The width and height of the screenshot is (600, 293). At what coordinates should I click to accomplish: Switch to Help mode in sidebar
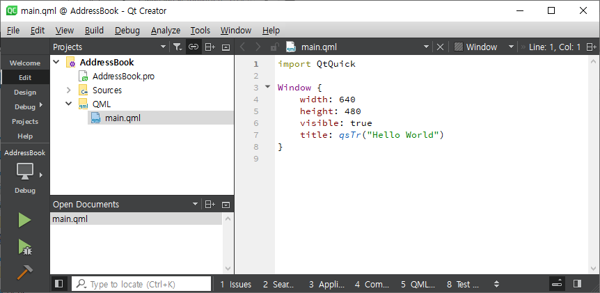tap(25, 136)
